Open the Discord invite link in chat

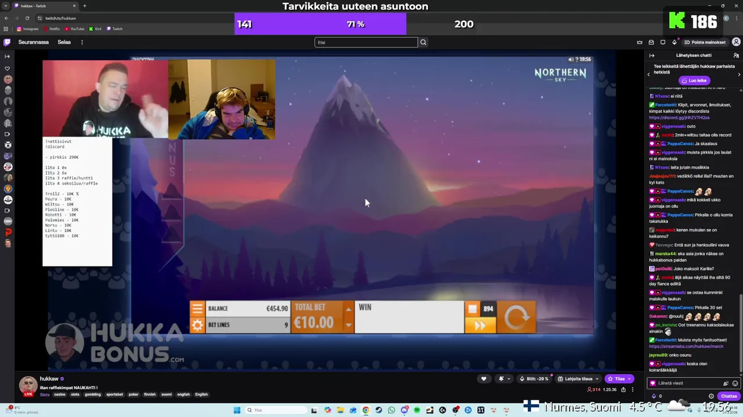[679, 118]
